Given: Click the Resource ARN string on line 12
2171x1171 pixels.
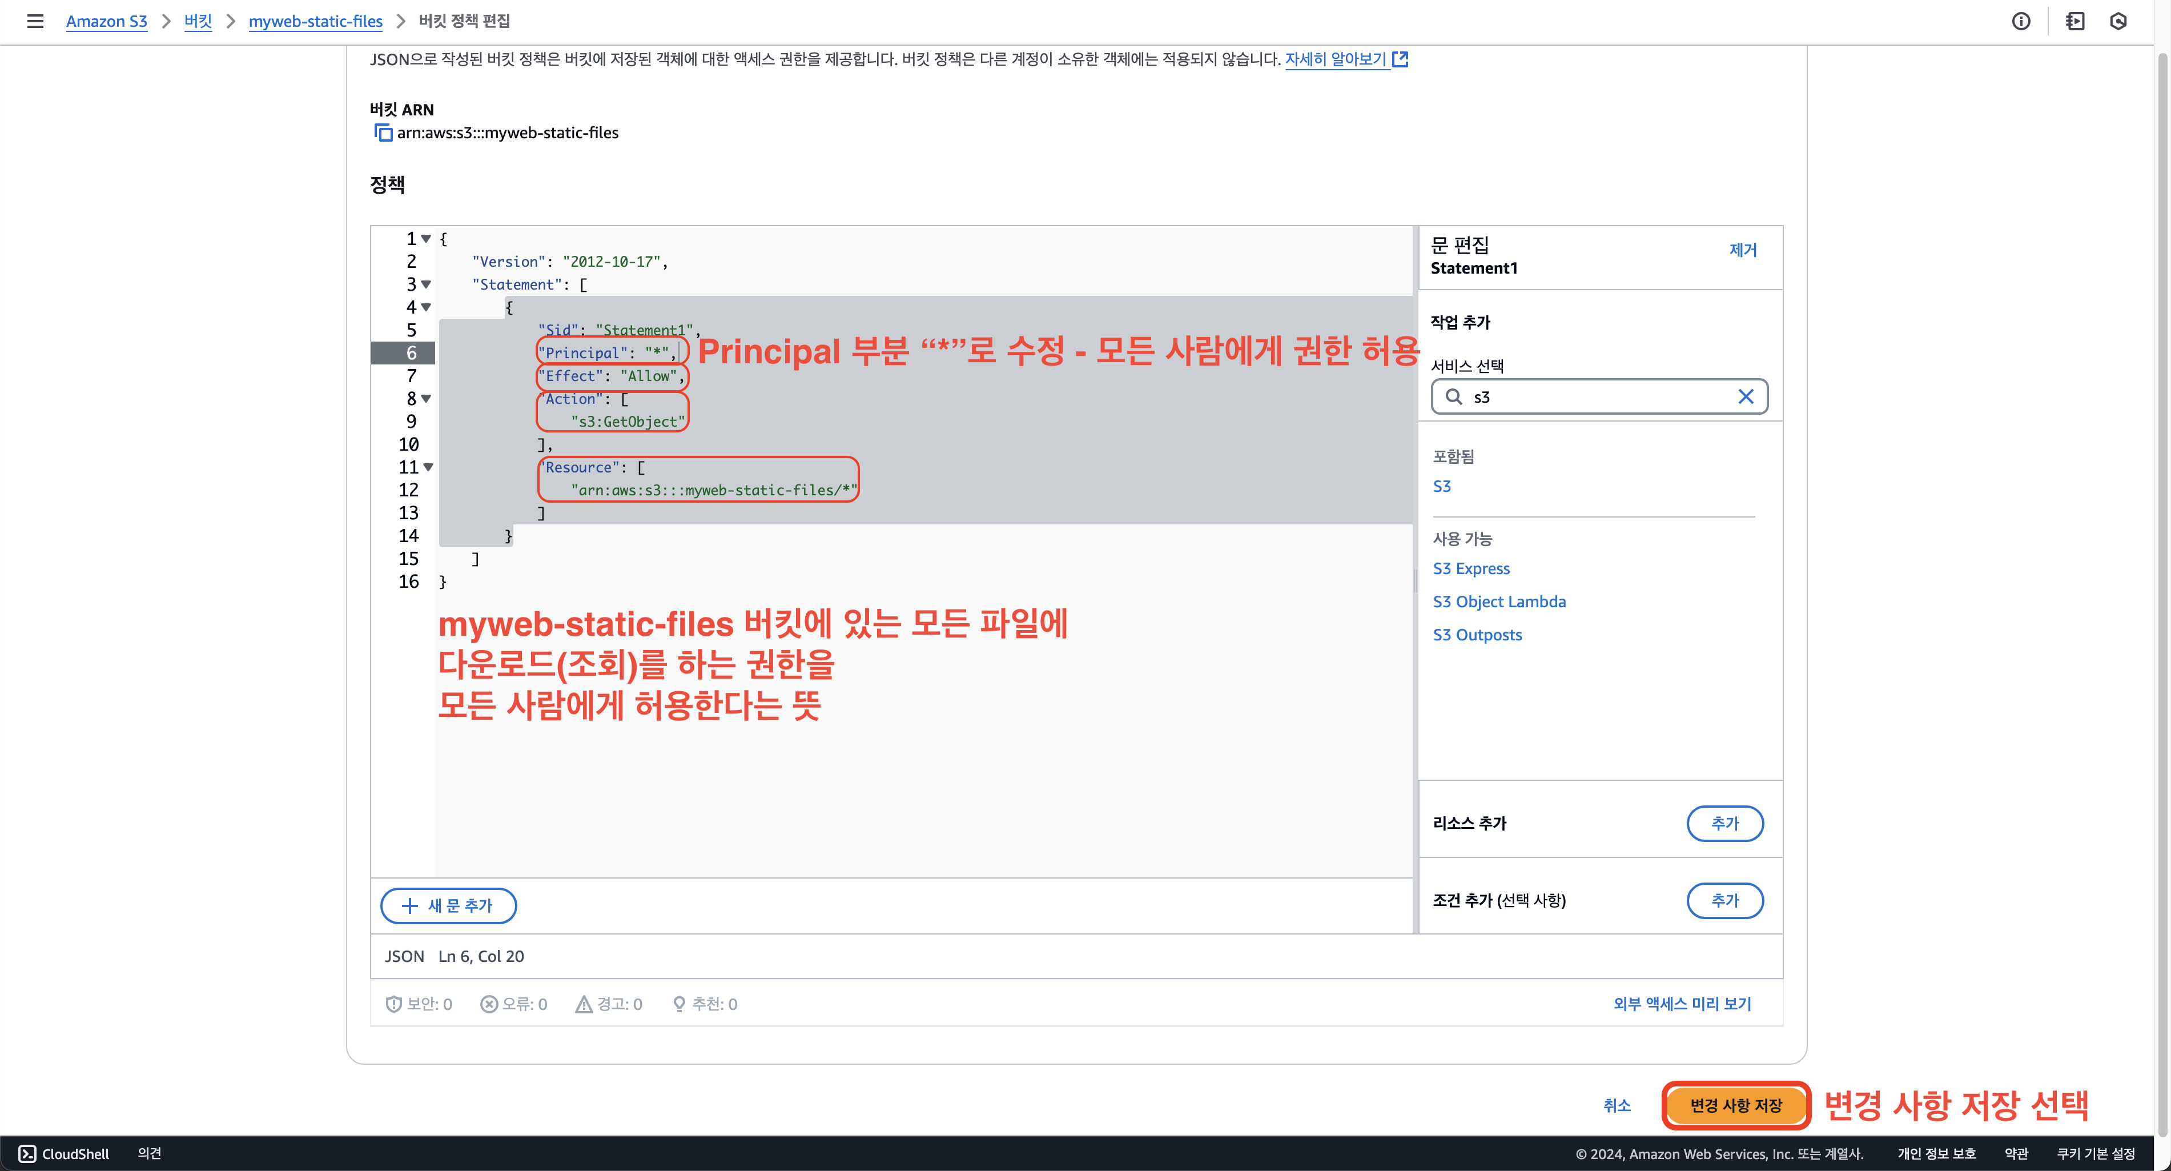Looking at the screenshot, I should pos(714,490).
